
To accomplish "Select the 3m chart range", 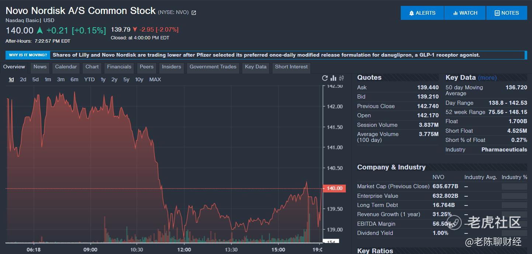I will click(61, 79).
